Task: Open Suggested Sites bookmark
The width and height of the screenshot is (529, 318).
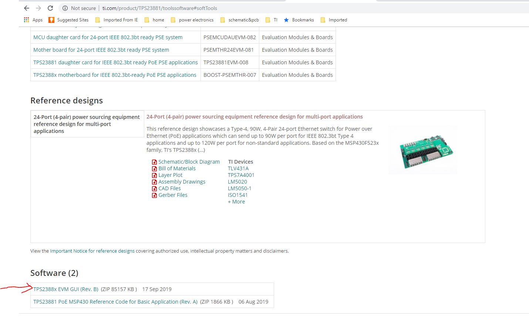Action: click(x=68, y=20)
